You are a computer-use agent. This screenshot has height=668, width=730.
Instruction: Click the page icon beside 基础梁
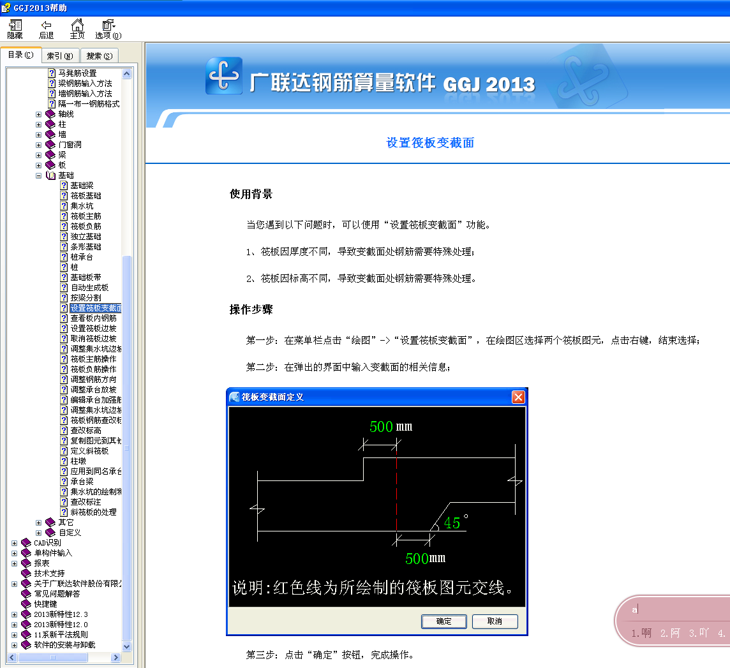(x=64, y=186)
